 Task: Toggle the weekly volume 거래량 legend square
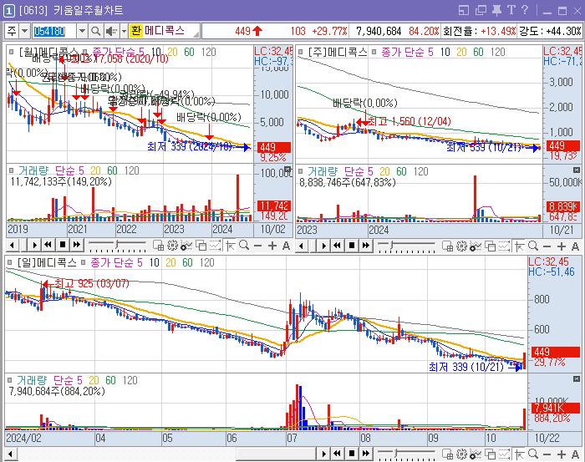[x=300, y=171]
